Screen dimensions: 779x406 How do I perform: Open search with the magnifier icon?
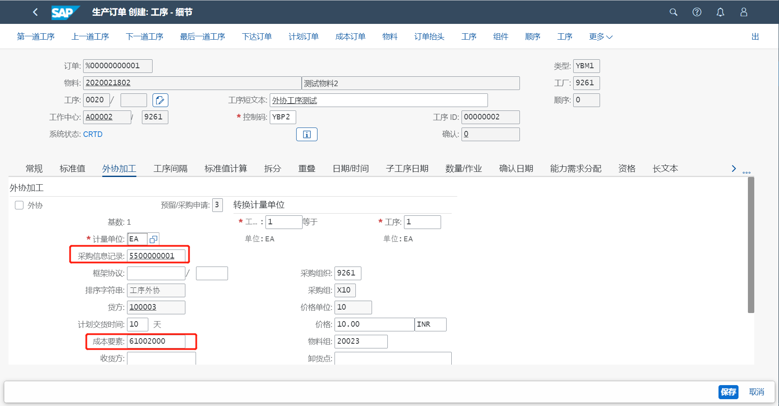click(673, 12)
